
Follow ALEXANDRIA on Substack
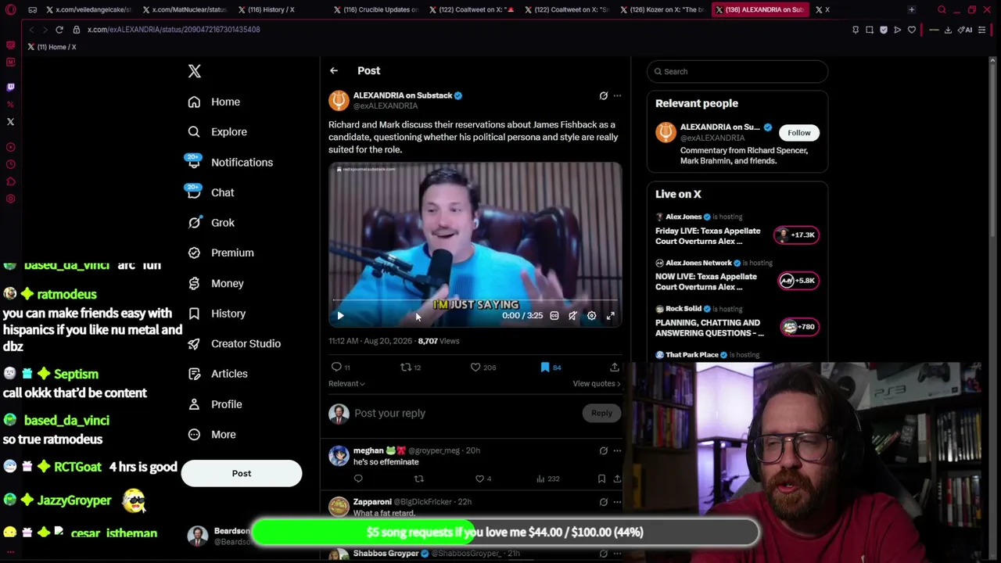pyautogui.click(x=799, y=133)
